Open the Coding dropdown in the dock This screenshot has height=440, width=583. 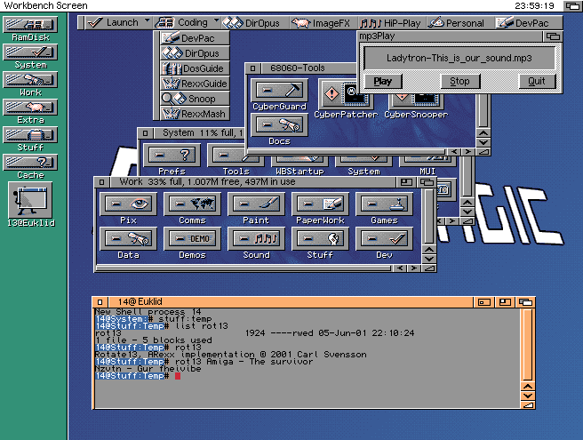[188, 23]
